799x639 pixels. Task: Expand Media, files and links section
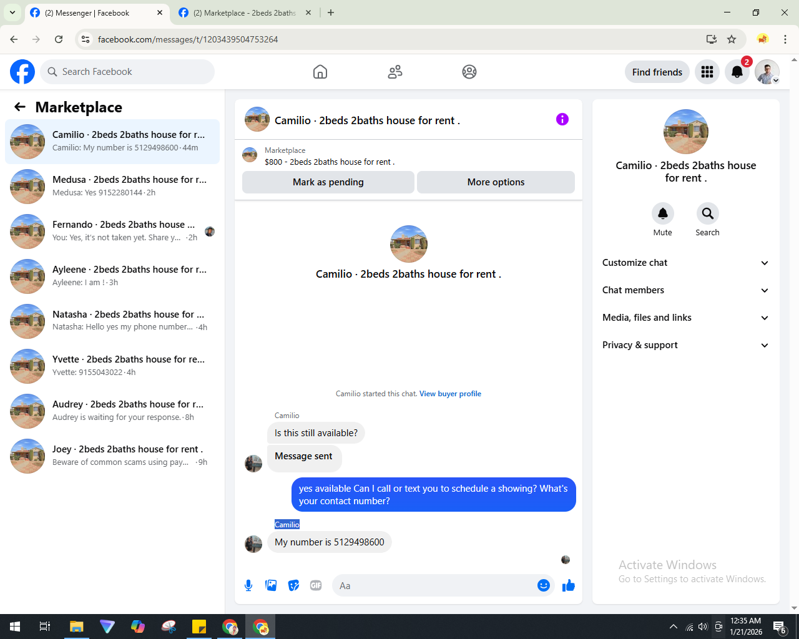coord(686,318)
